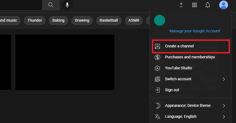
Task: Click the search magnifier button
Action: tap(51, 5)
